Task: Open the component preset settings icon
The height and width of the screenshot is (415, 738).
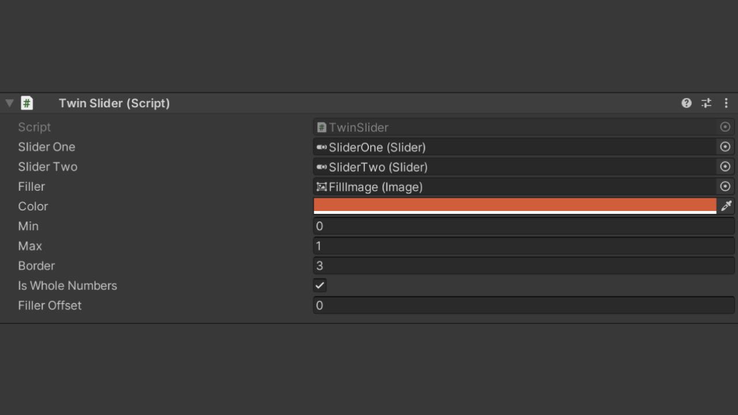Action: pyautogui.click(x=706, y=103)
